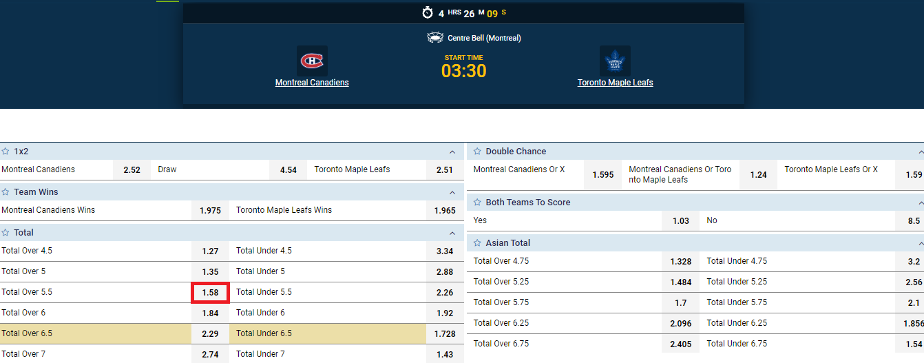
Task: Click the Double Chance section title
Action: [x=516, y=152]
